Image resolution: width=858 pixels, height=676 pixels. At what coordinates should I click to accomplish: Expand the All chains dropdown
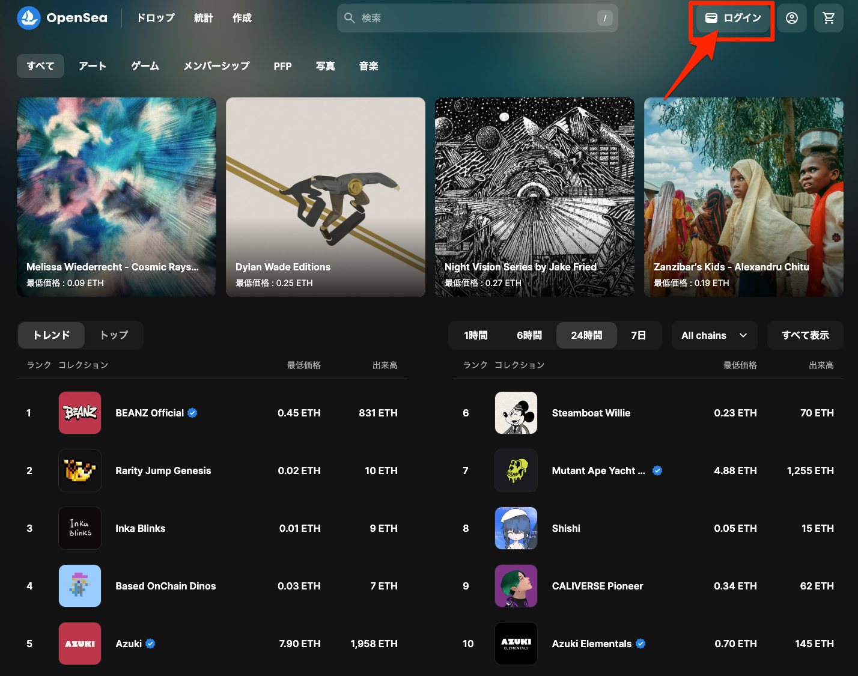coord(714,335)
